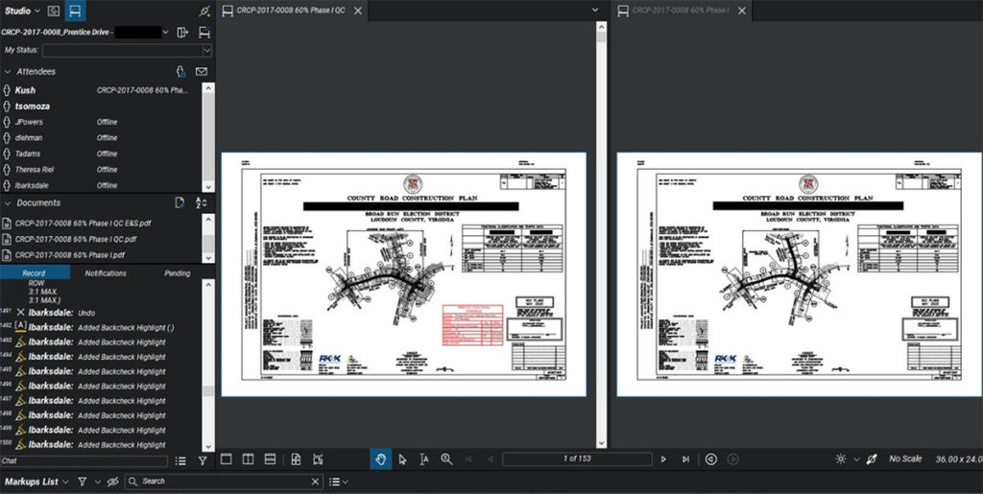This screenshot has width=983, height=494.
Task: Leave the session using the exit-door icon
Action: (x=182, y=32)
